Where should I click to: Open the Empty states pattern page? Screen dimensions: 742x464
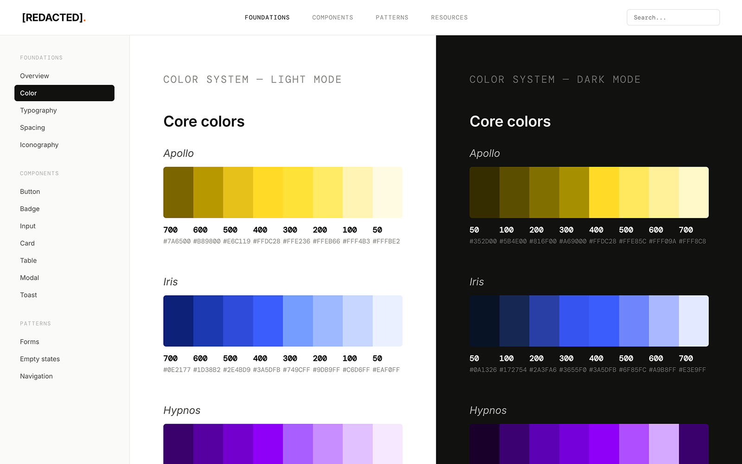[64, 359]
